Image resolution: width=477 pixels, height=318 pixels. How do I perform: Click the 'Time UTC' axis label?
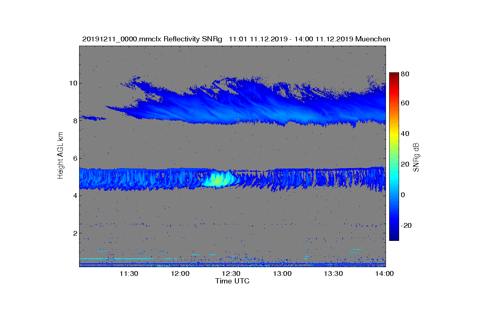[232, 281]
